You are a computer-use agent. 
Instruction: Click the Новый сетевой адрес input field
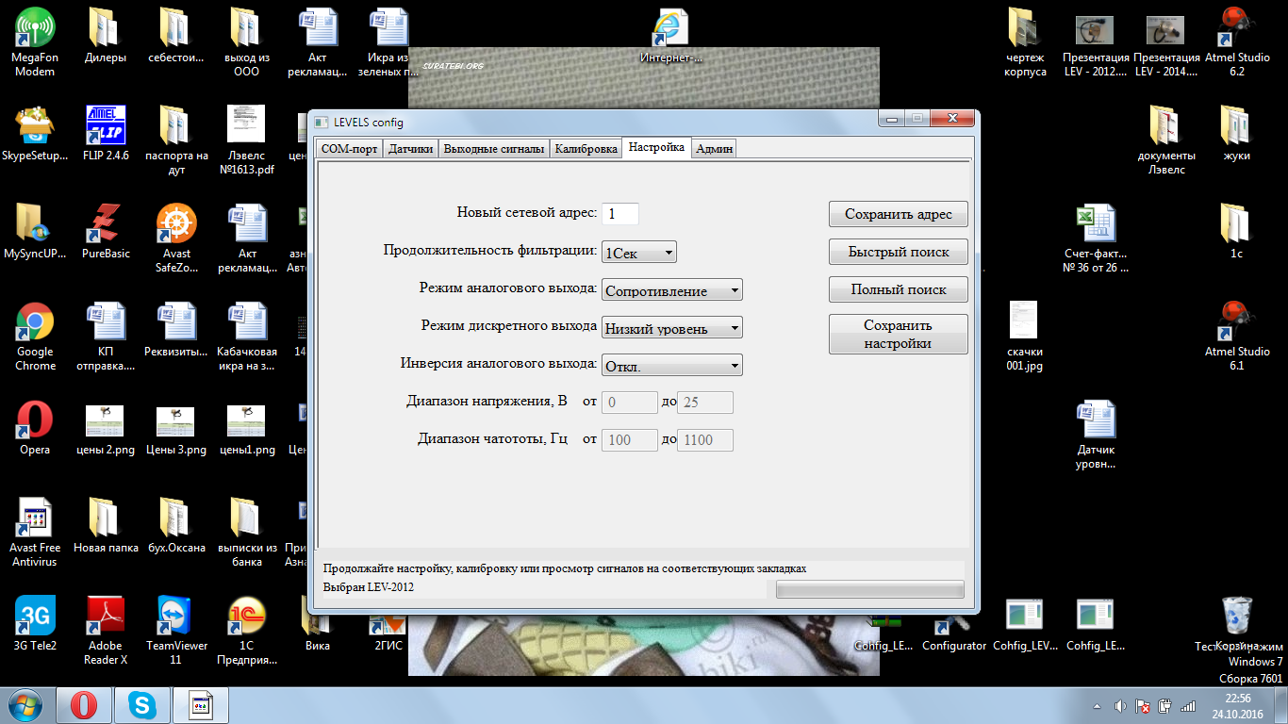(619, 214)
